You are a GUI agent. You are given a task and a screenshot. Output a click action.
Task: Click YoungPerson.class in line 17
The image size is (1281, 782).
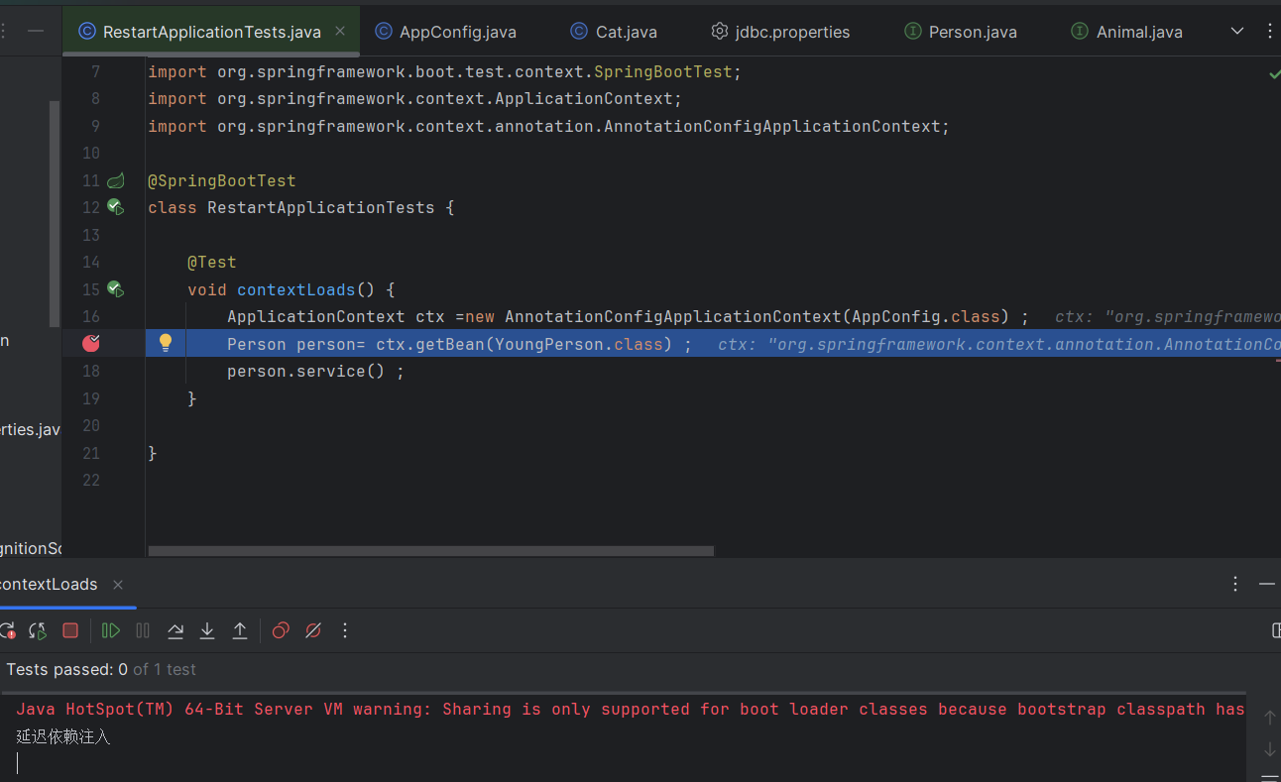point(579,344)
